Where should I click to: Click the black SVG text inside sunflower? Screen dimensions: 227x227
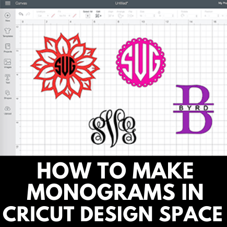[65, 66]
